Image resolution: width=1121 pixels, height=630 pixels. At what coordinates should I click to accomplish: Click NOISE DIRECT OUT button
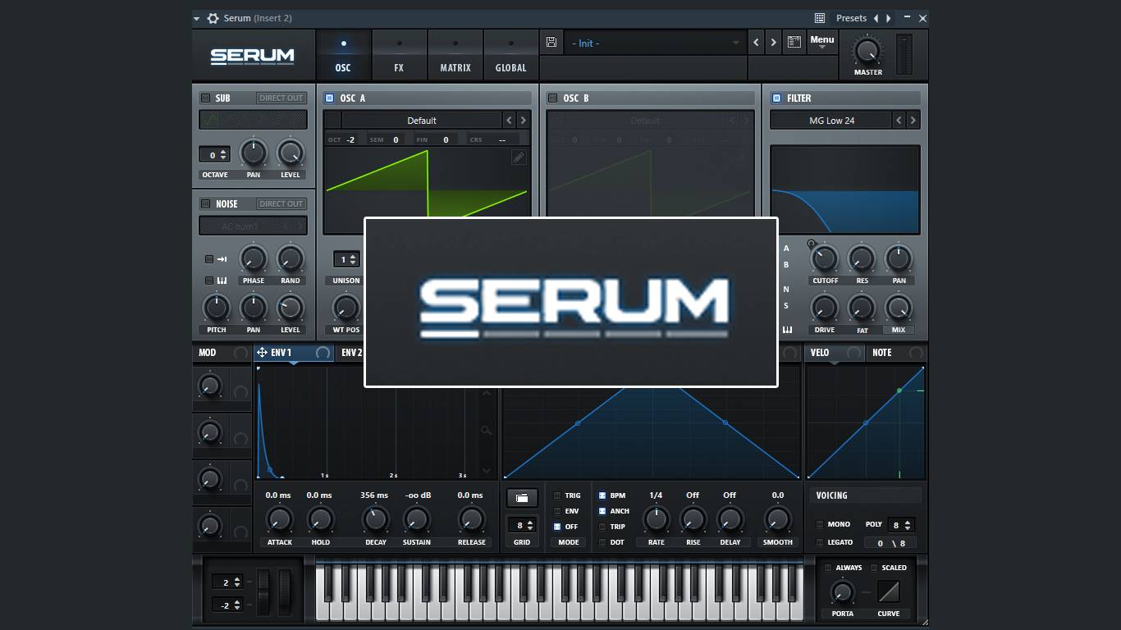pos(281,203)
